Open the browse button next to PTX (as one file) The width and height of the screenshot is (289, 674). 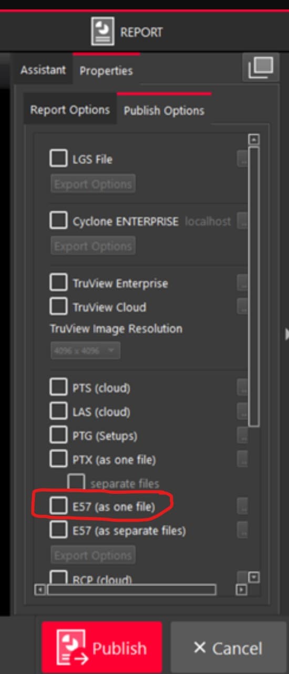coord(242,459)
